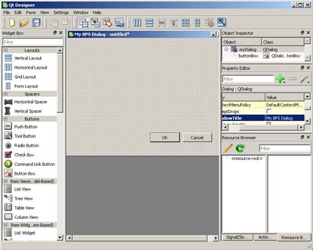Click green plus add property icon
Screen dimensions: 313x250
pyautogui.click(x=281, y=79)
